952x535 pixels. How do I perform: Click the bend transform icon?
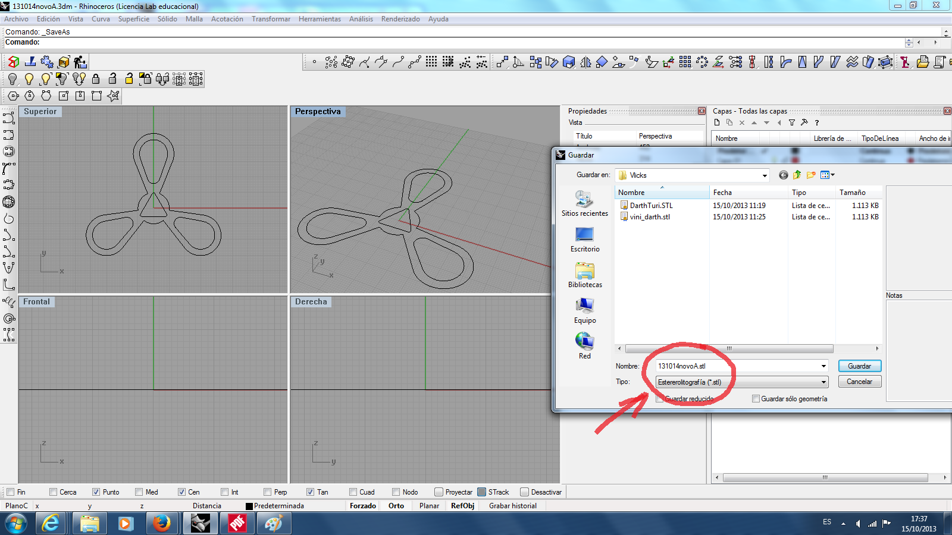click(785, 62)
